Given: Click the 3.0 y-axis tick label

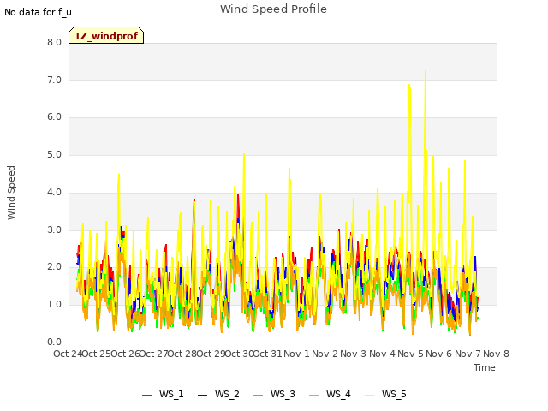Looking at the screenshot, I should (x=54, y=230).
